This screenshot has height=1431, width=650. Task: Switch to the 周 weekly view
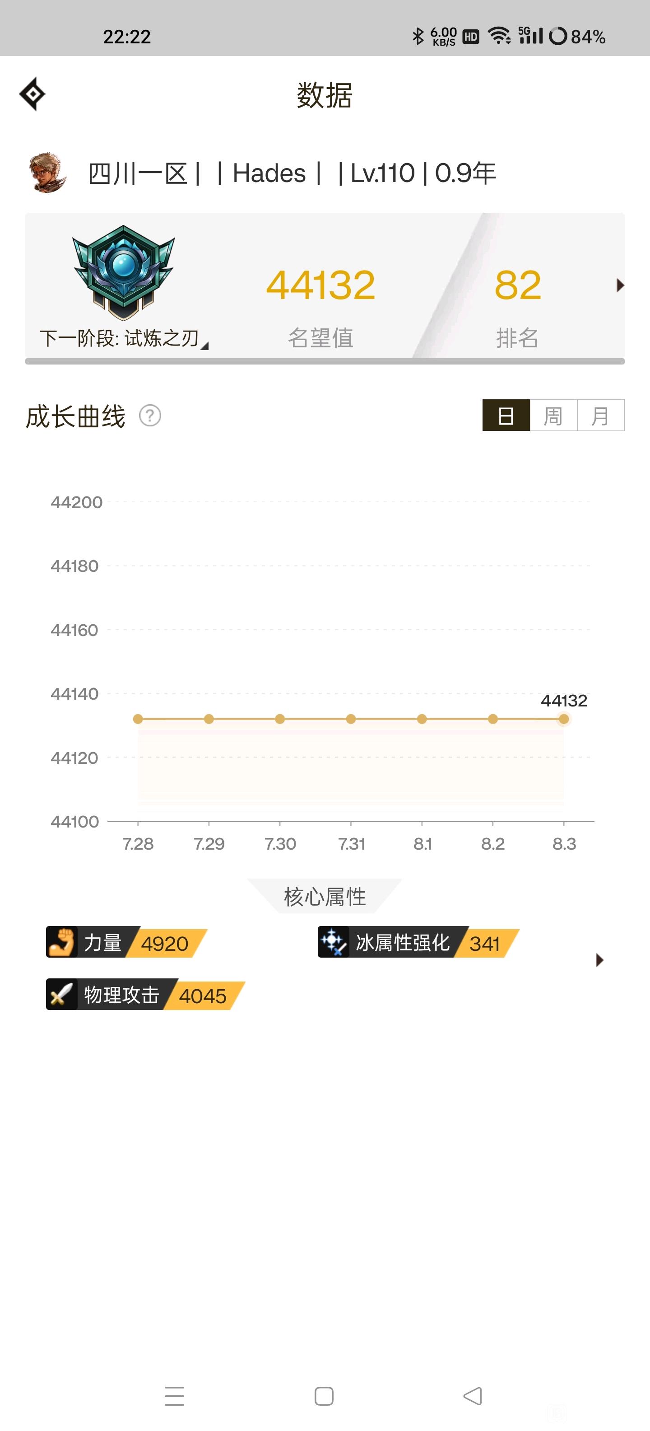pyautogui.click(x=553, y=416)
